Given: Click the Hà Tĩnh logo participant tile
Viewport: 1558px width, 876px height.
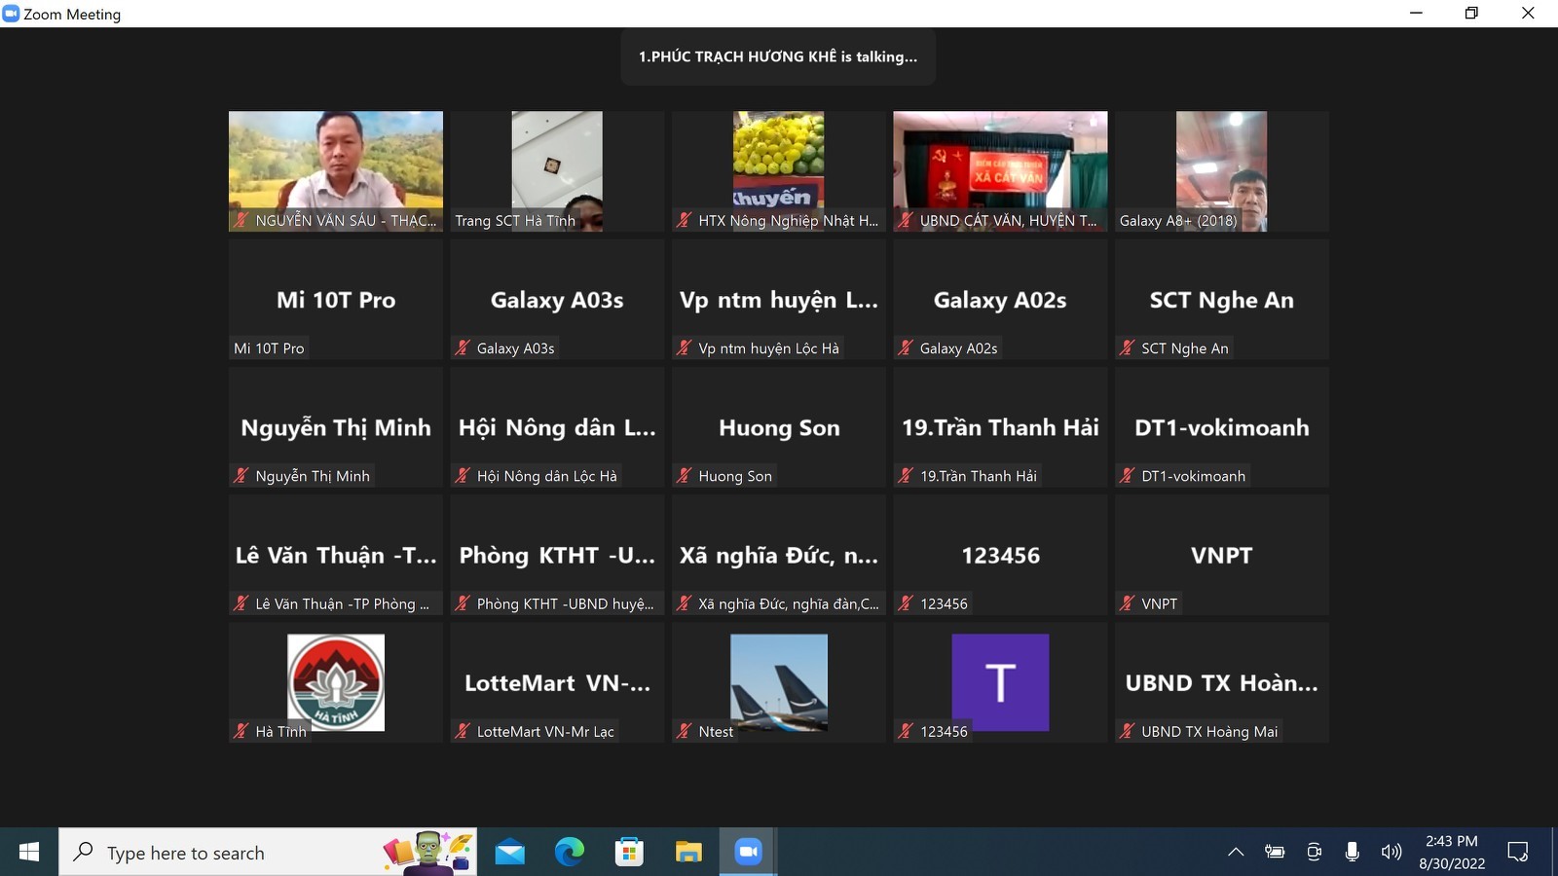Looking at the screenshot, I should [x=336, y=681].
